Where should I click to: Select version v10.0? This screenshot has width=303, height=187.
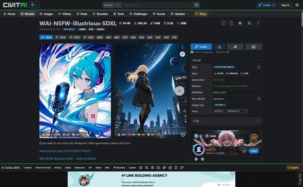(x=99, y=37)
